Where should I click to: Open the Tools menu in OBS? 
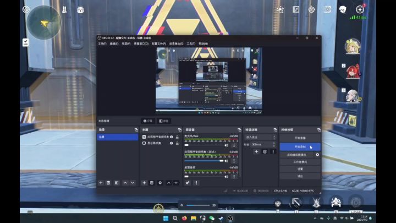click(x=191, y=43)
